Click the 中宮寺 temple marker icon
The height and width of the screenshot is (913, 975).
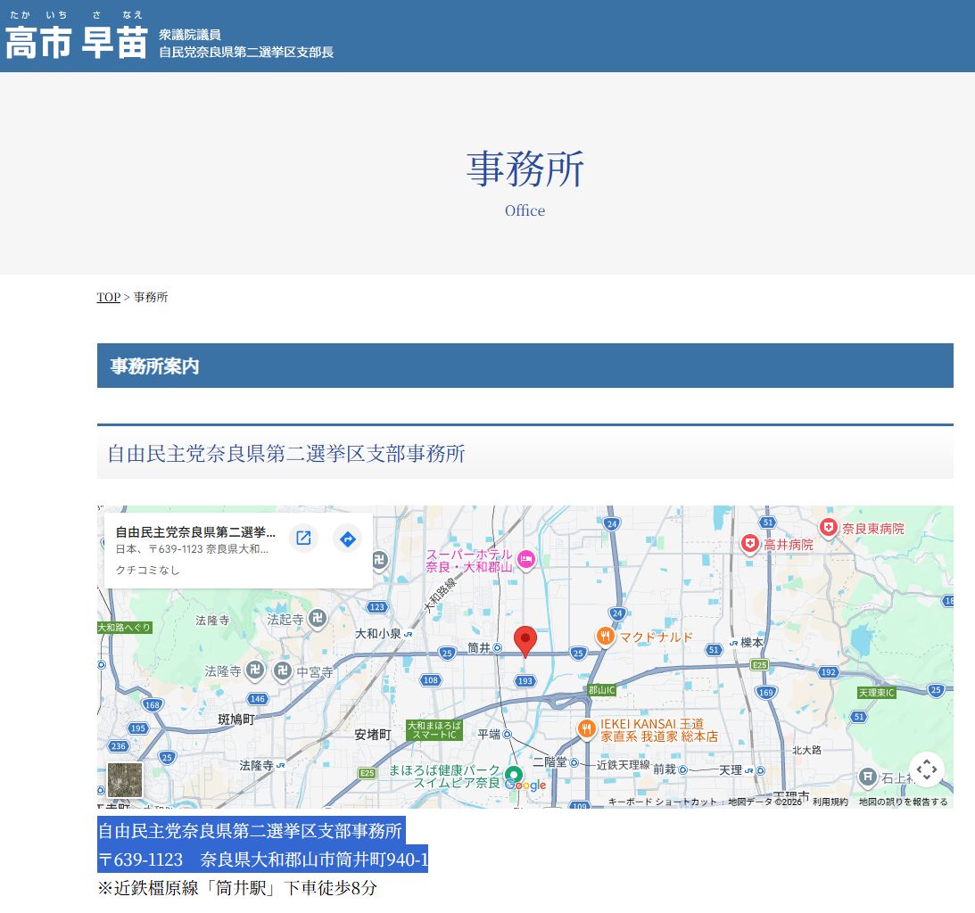pyautogui.click(x=283, y=671)
